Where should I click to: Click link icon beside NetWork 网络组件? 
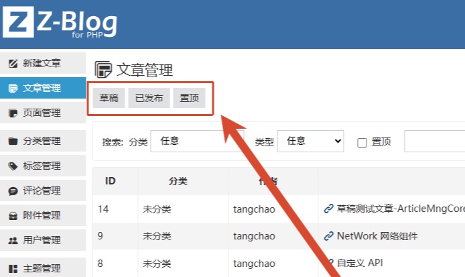[x=328, y=236]
